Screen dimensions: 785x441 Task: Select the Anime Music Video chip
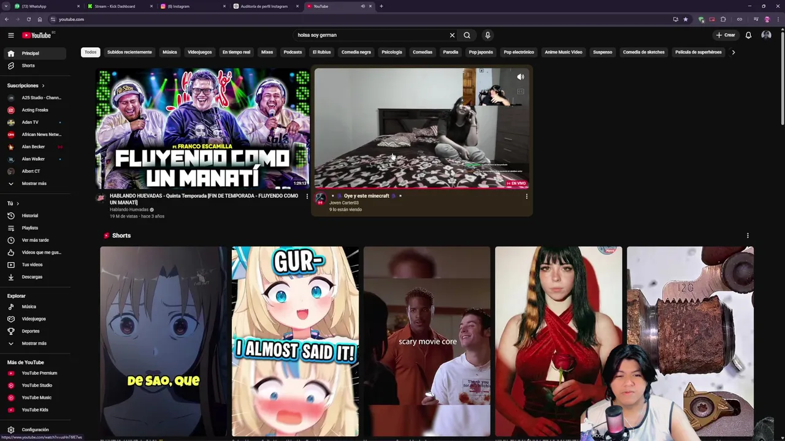pos(563,52)
